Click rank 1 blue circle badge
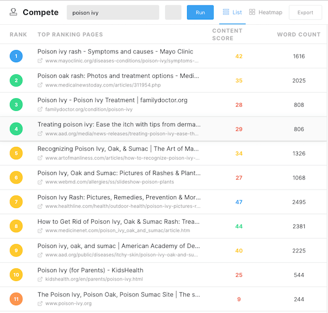 point(16,56)
